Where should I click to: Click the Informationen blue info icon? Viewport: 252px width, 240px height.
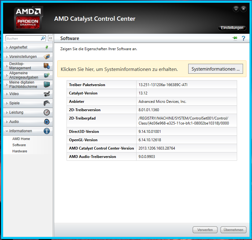pos(47,131)
